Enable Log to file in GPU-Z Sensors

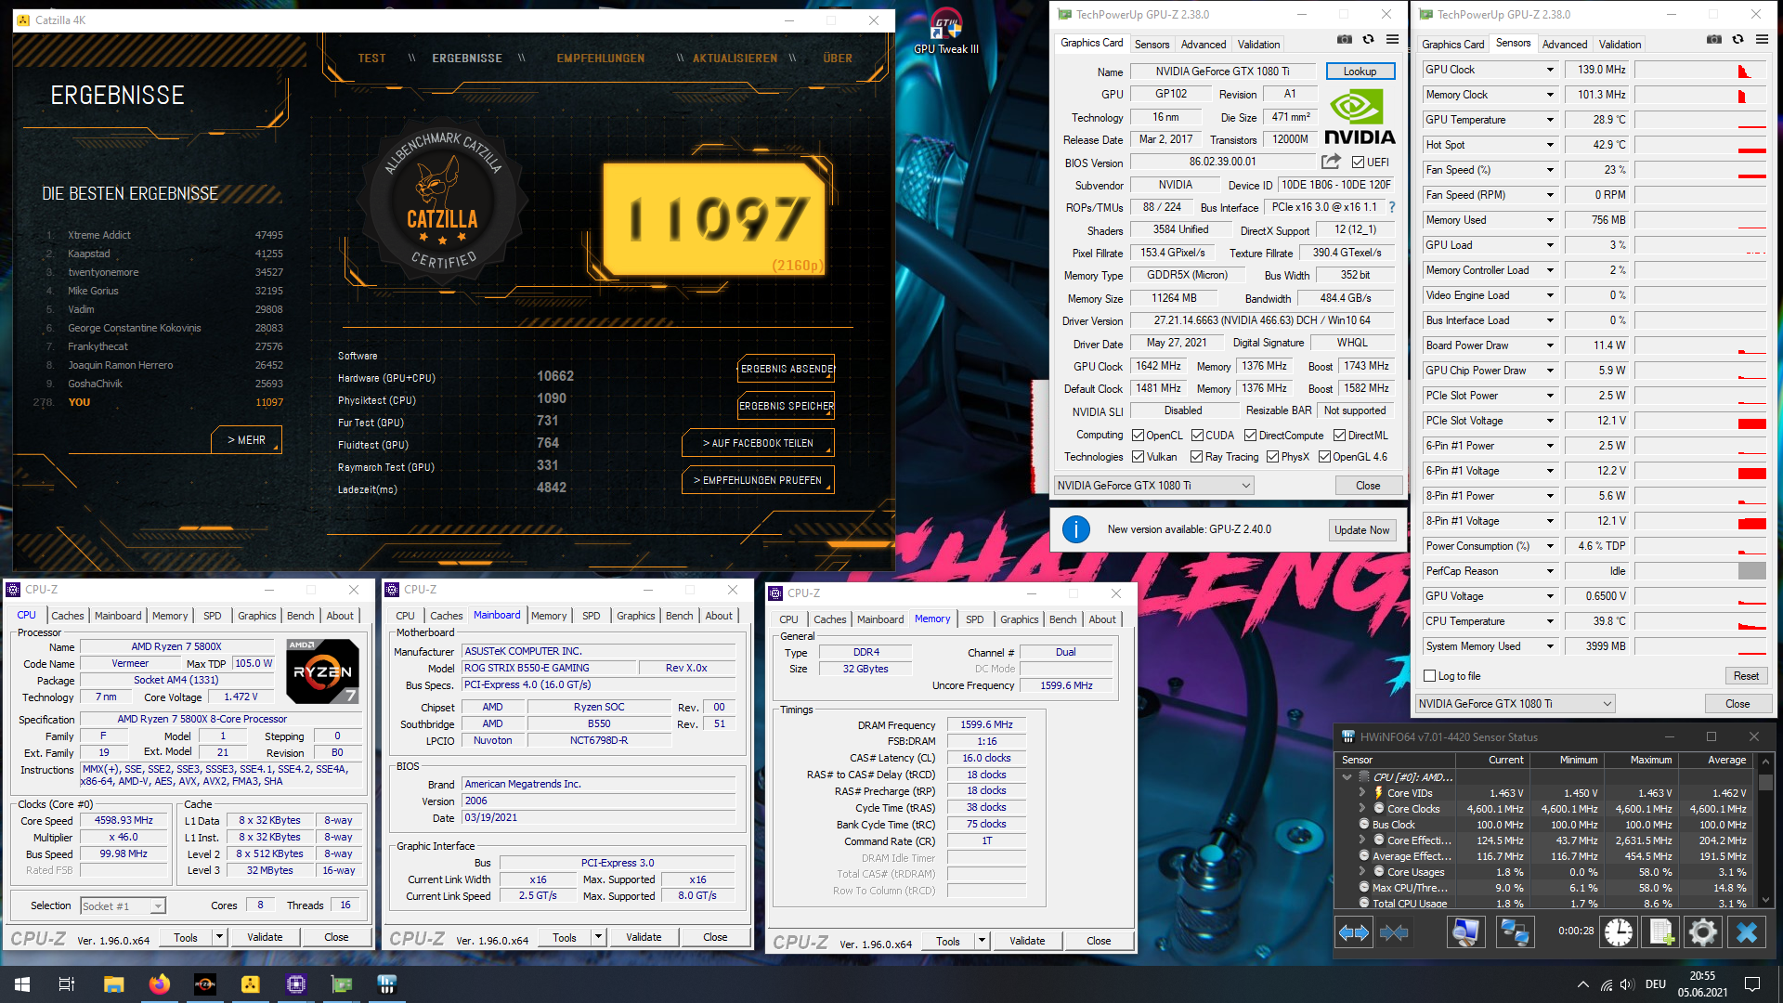(x=1430, y=676)
